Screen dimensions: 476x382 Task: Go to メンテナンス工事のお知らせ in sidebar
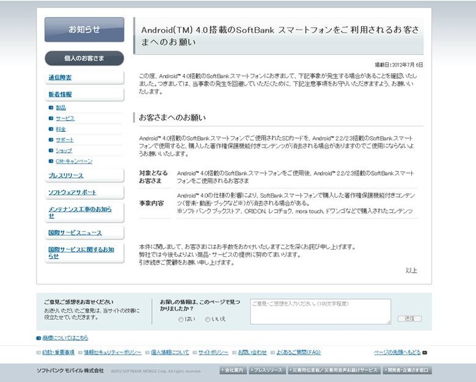point(80,213)
